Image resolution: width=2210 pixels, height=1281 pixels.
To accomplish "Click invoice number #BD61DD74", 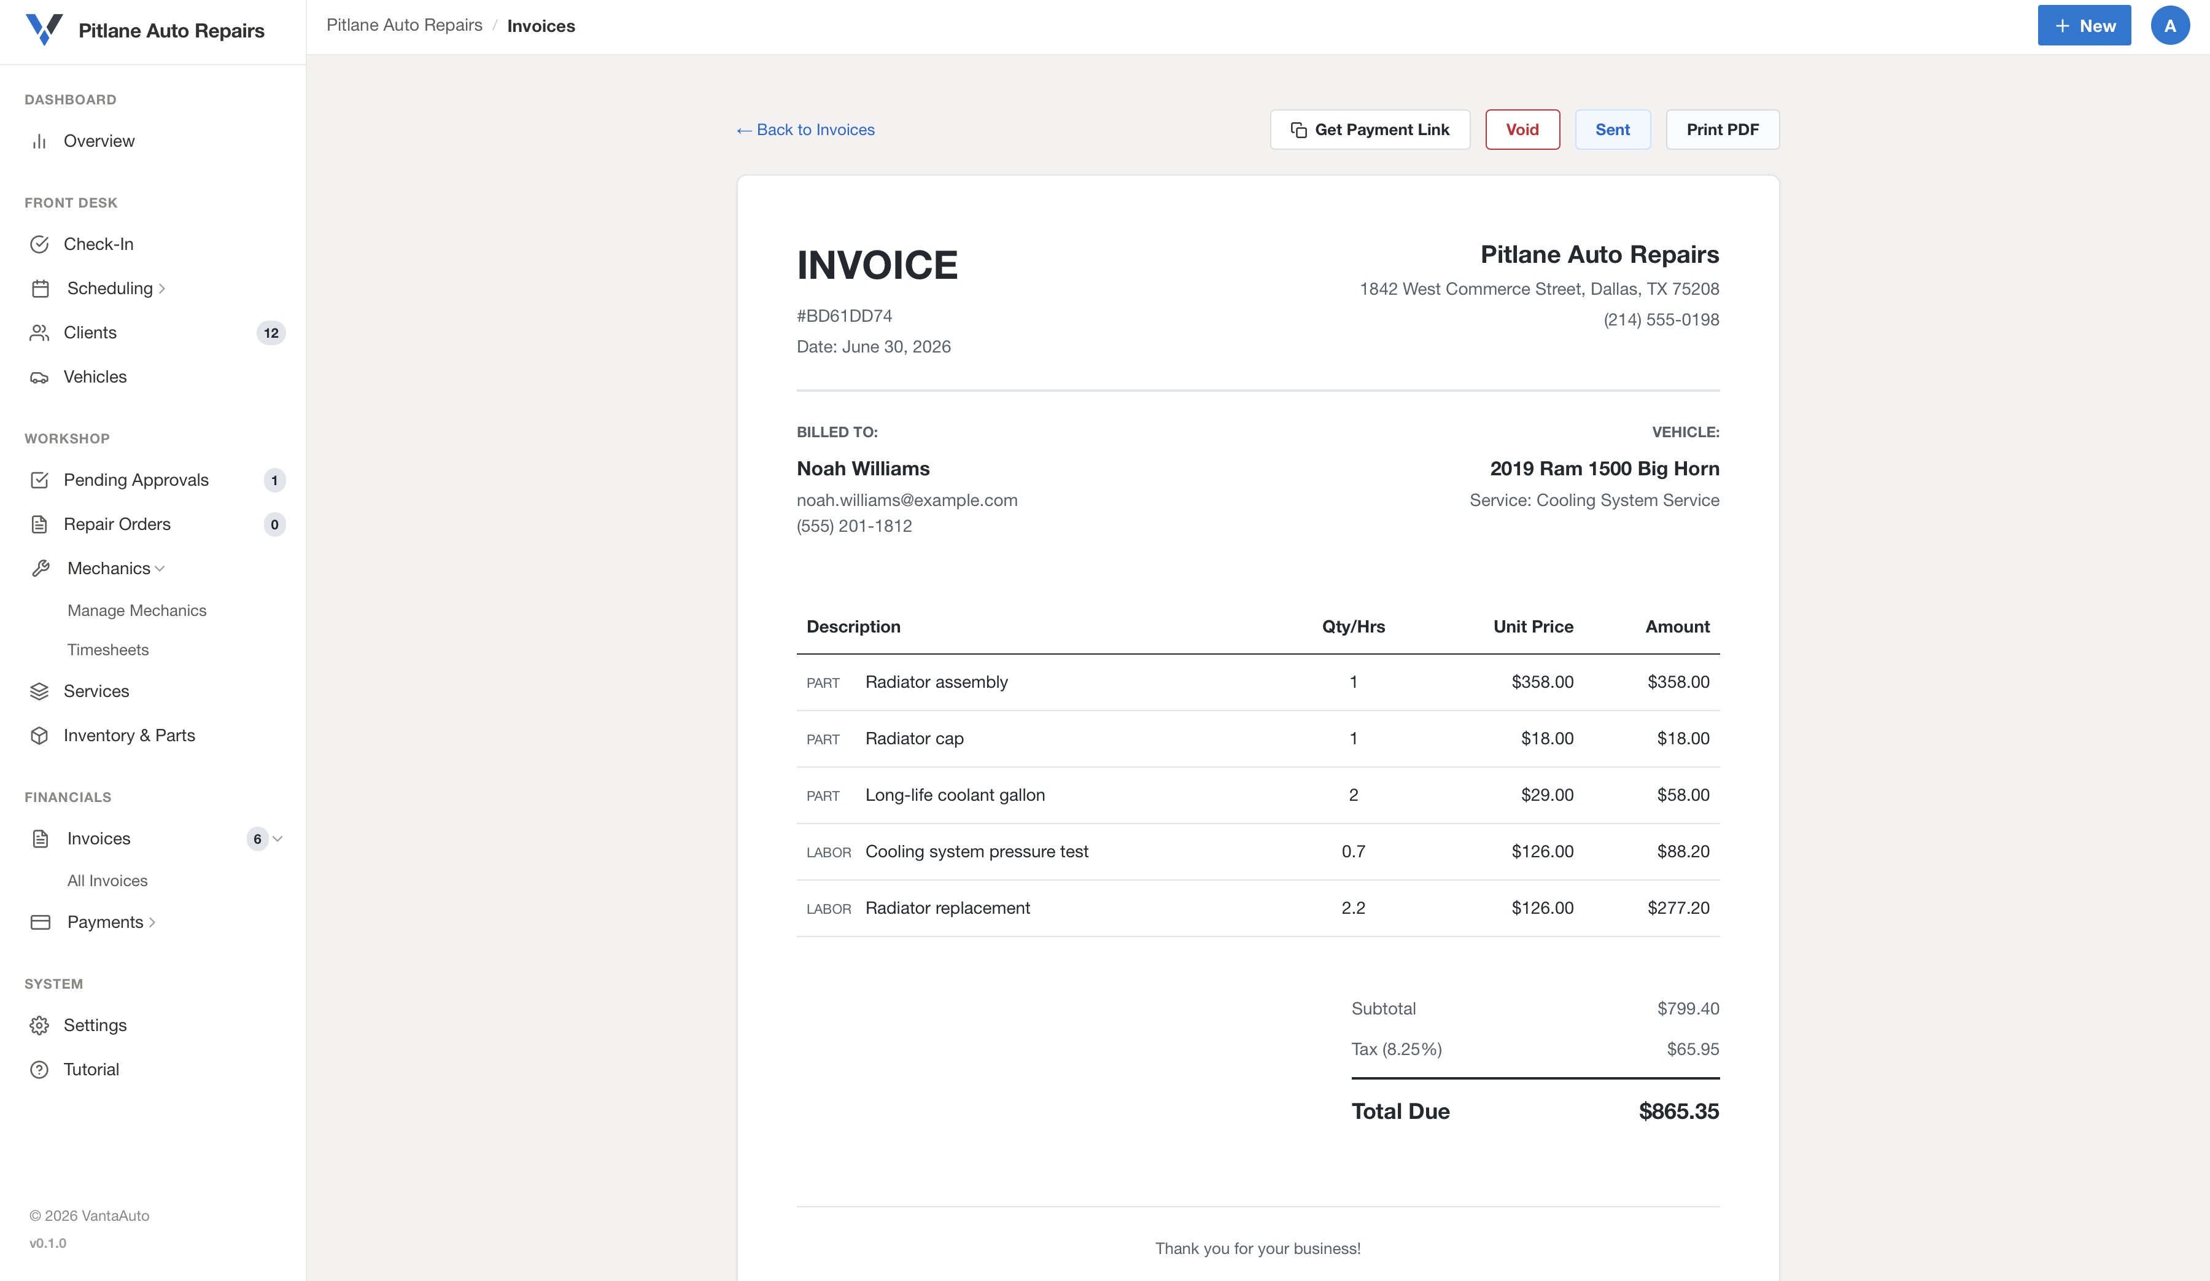I will pos(843,316).
